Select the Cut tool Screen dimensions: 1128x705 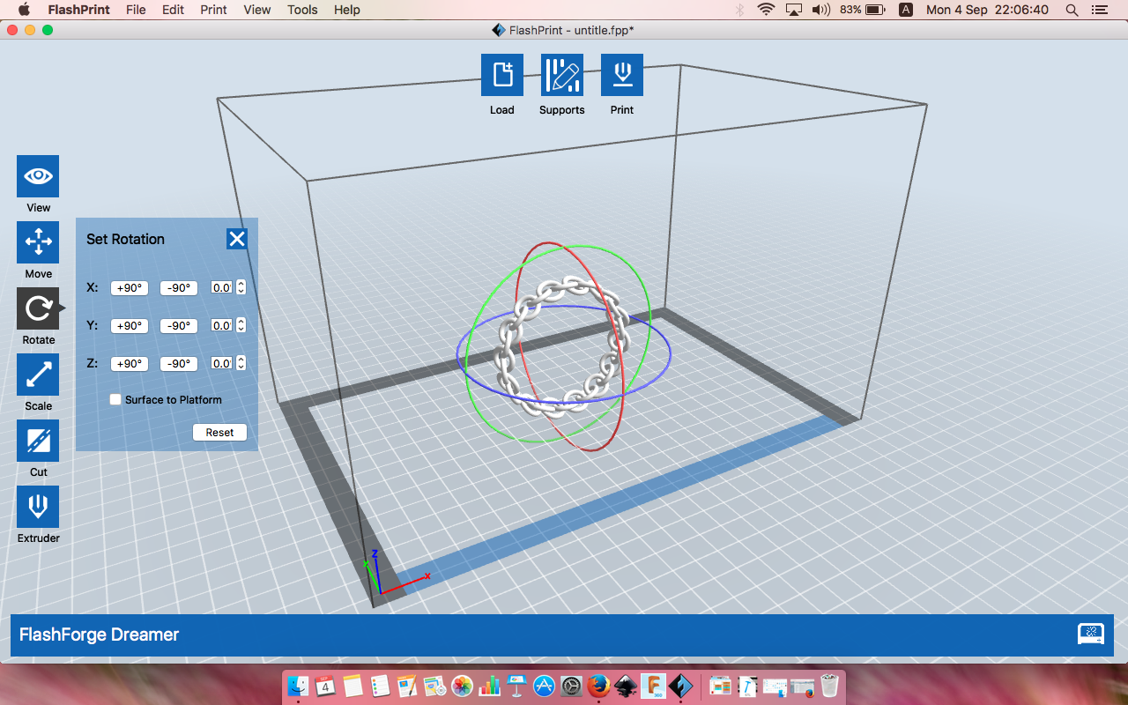click(38, 441)
